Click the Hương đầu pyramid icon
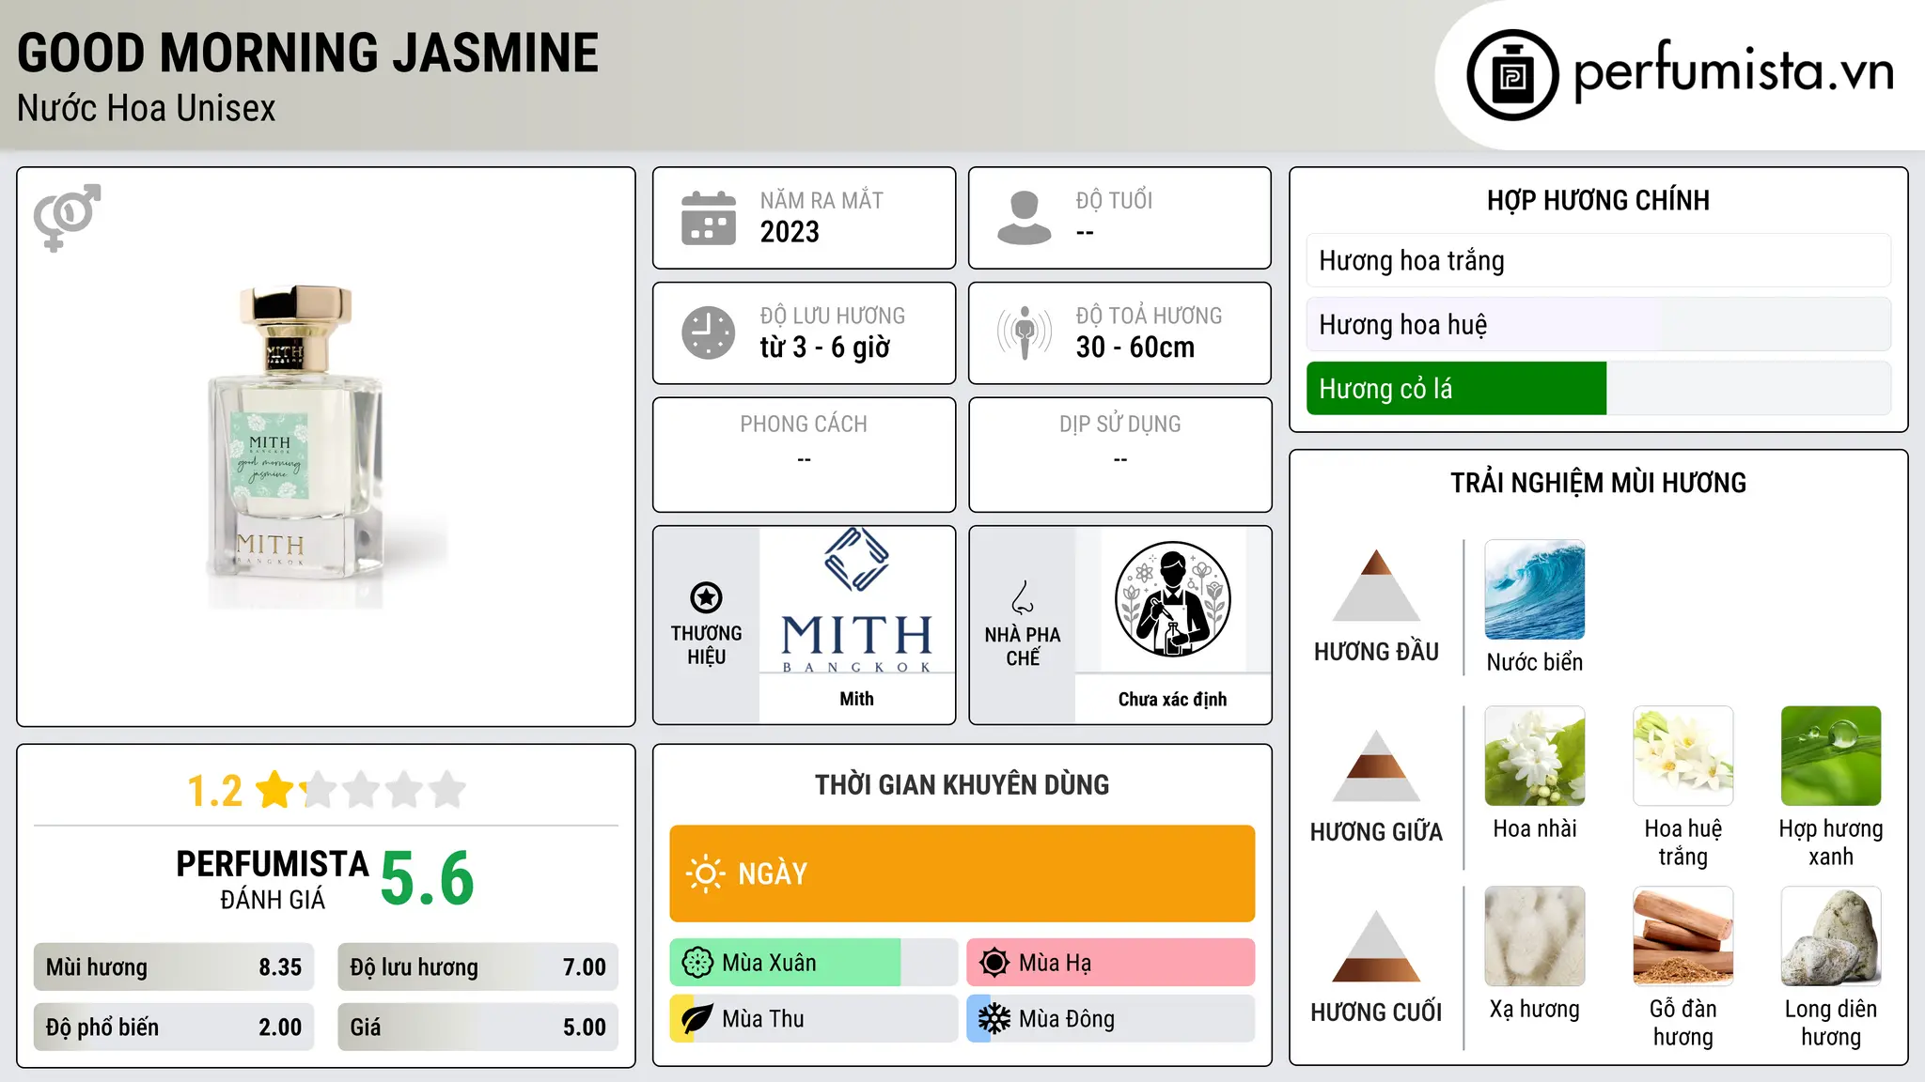Screen dimensions: 1925x1082 click(x=1376, y=585)
